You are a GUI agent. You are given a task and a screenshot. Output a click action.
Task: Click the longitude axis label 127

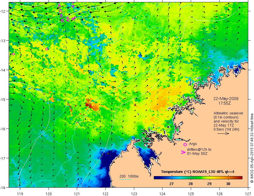coord(248,194)
